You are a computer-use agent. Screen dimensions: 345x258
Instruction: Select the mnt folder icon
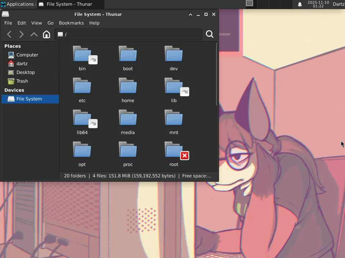click(x=174, y=118)
